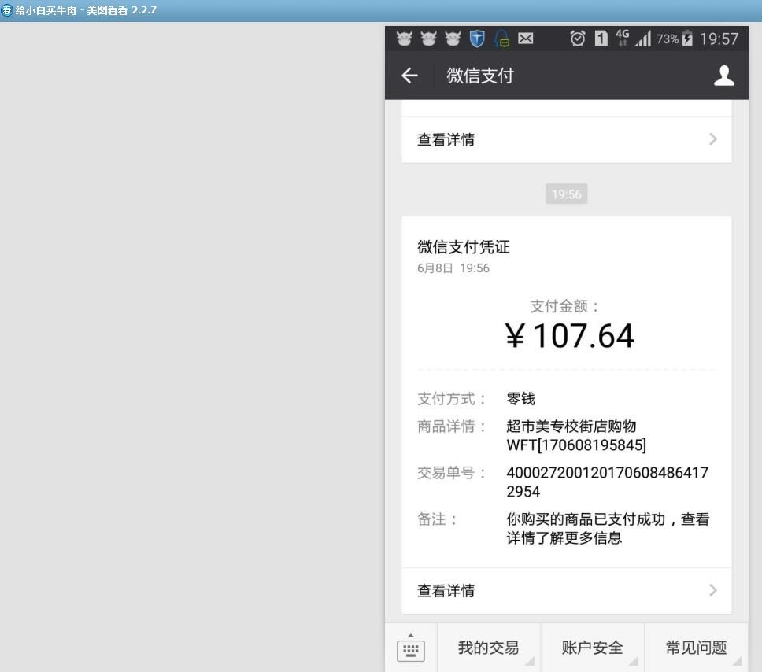This screenshot has width=762, height=672.
Task: Click the text 超市美专校街店购物
Action: (x=571, y=426)
